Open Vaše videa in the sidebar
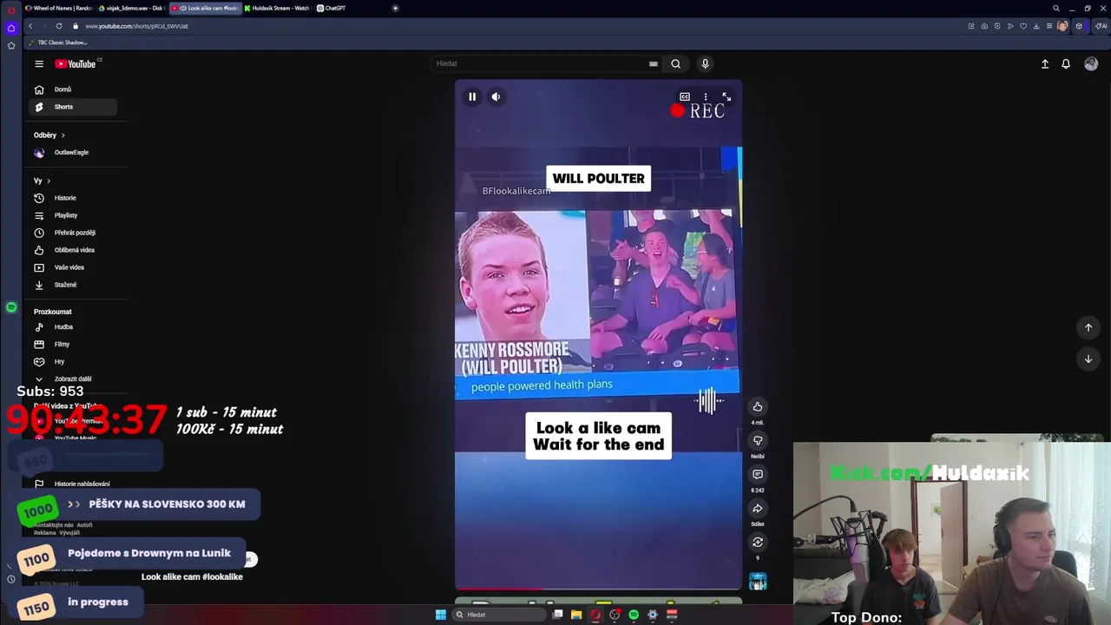Screen dimensions: 1111x625 [73, 267]
